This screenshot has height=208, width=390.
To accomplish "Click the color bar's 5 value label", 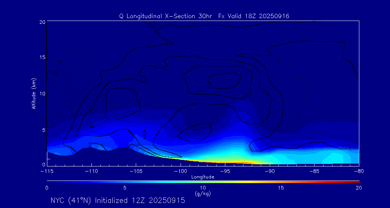I will pyautogui.click(x=125, y=188).
